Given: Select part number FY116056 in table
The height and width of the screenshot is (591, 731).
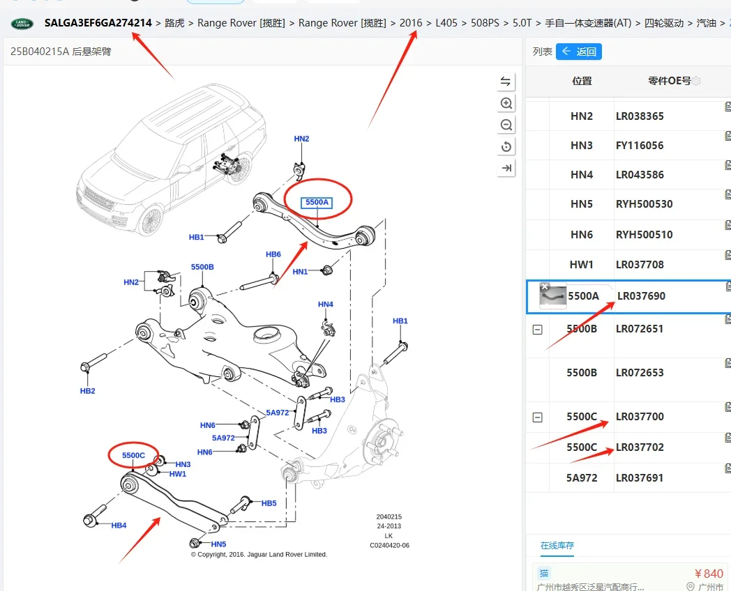Looking at the screenshot, I should coord(640,146).
